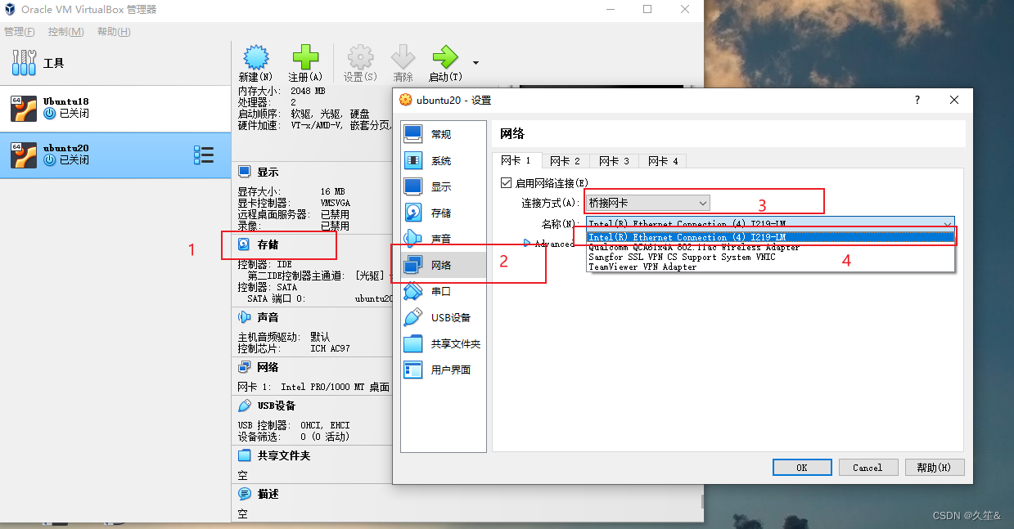This screenshot has width=1014, height=529.
Task: Open the dropdown arrow beside Start (启动)
Action: 475,63
